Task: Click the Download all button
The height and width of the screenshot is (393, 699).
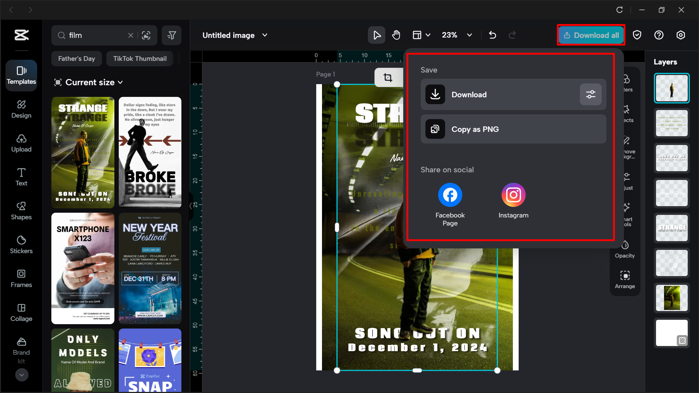Action: pyautogui.click(x=590, y=35)
